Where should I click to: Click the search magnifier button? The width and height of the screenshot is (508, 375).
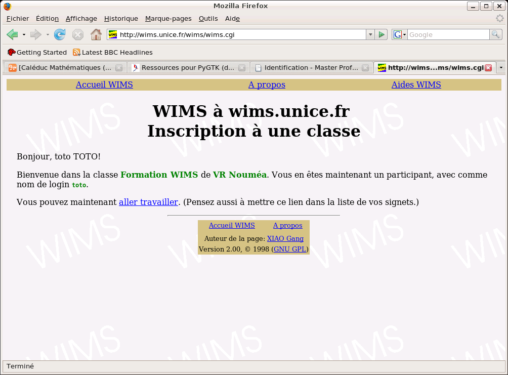click(x=495, y=34)
